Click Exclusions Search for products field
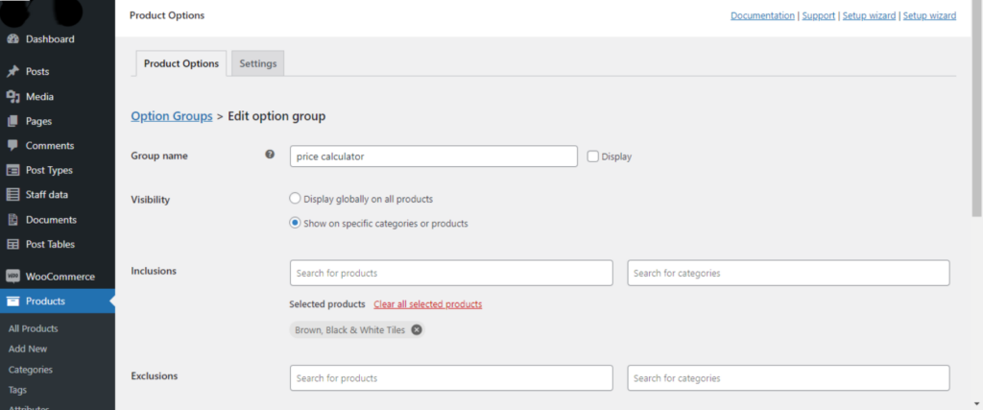The width and height of the screenshot is (983, 410). coord(451,378)
